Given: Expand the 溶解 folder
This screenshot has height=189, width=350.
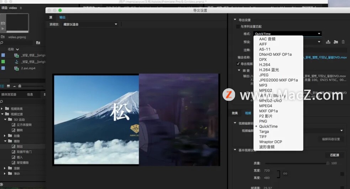Looking at the screenshot, I should [5, 168].
